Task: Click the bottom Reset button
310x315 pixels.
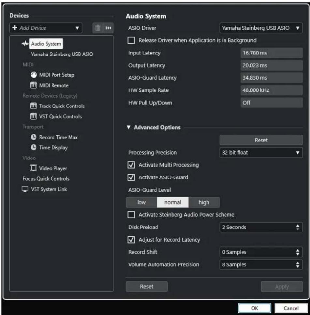Action: click(147, 286)
